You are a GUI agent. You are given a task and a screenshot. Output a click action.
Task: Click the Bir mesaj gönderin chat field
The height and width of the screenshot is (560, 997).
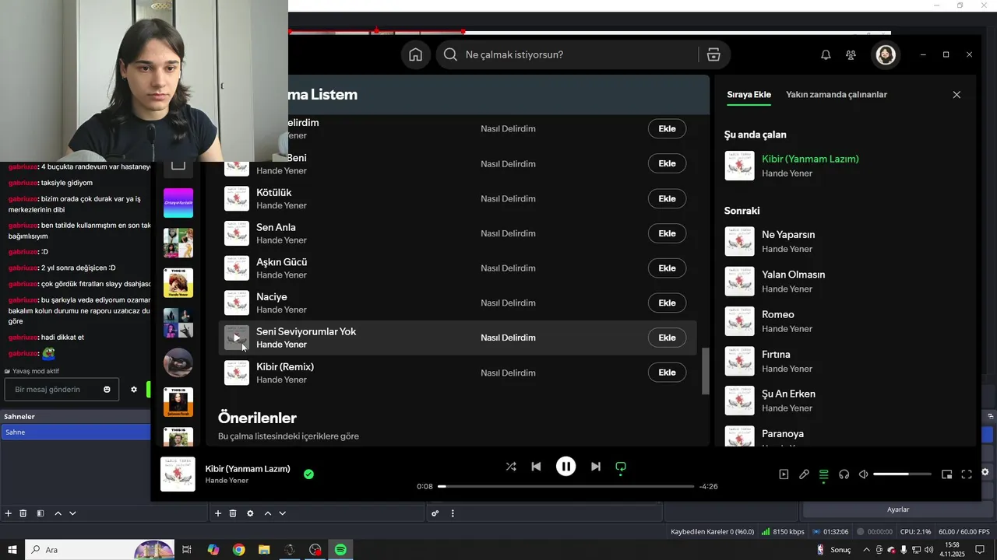55,390
